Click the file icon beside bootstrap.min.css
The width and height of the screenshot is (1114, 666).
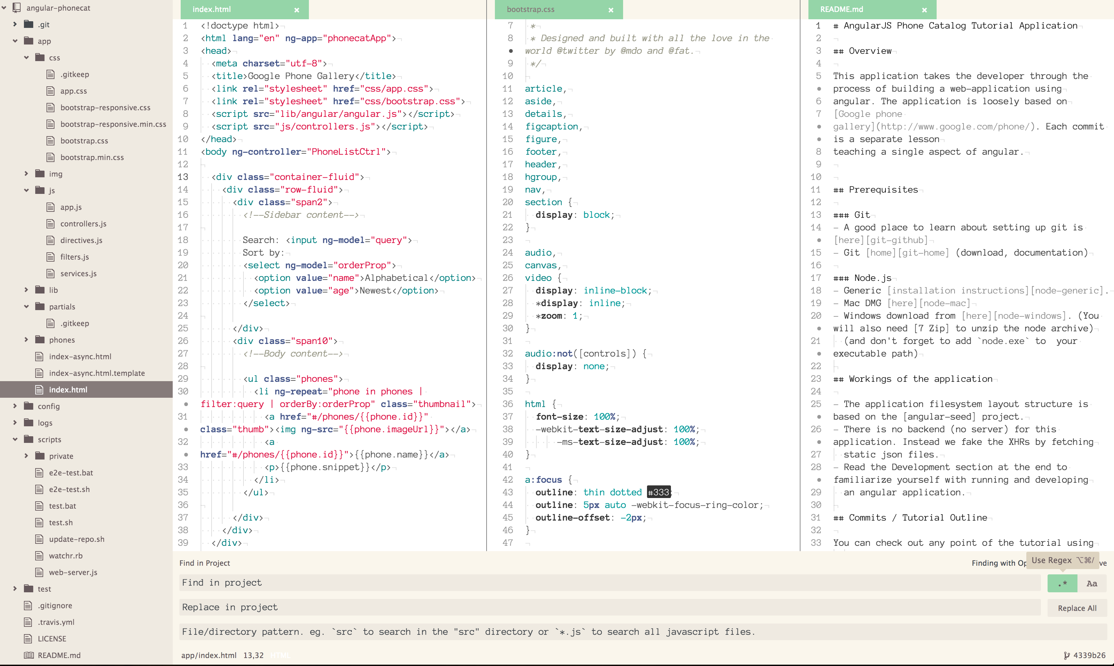51,157
